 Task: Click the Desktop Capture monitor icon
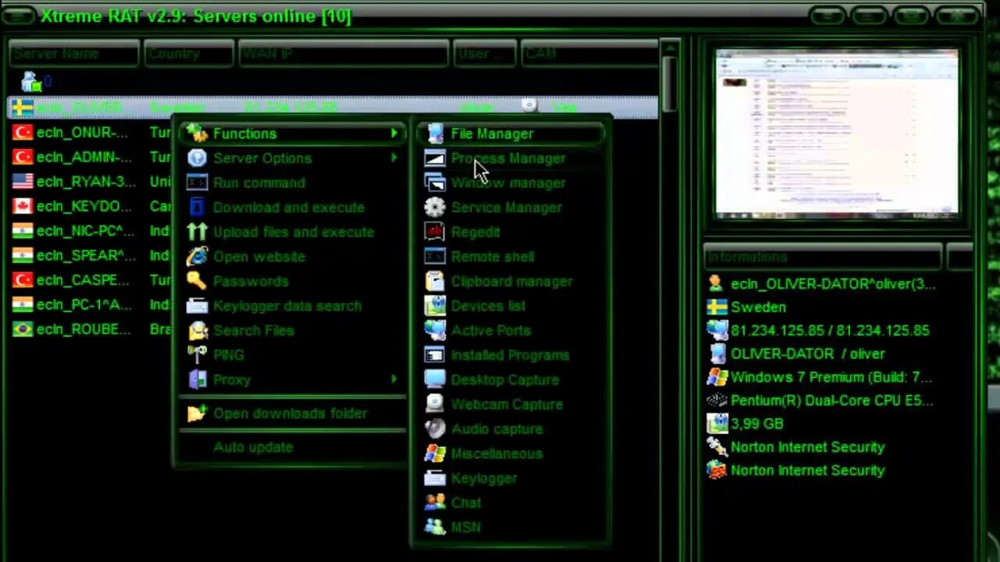point(435,379)
